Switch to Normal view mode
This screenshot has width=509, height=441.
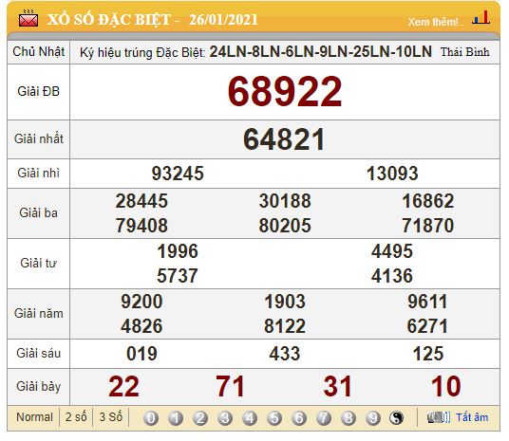click(34, 417)
